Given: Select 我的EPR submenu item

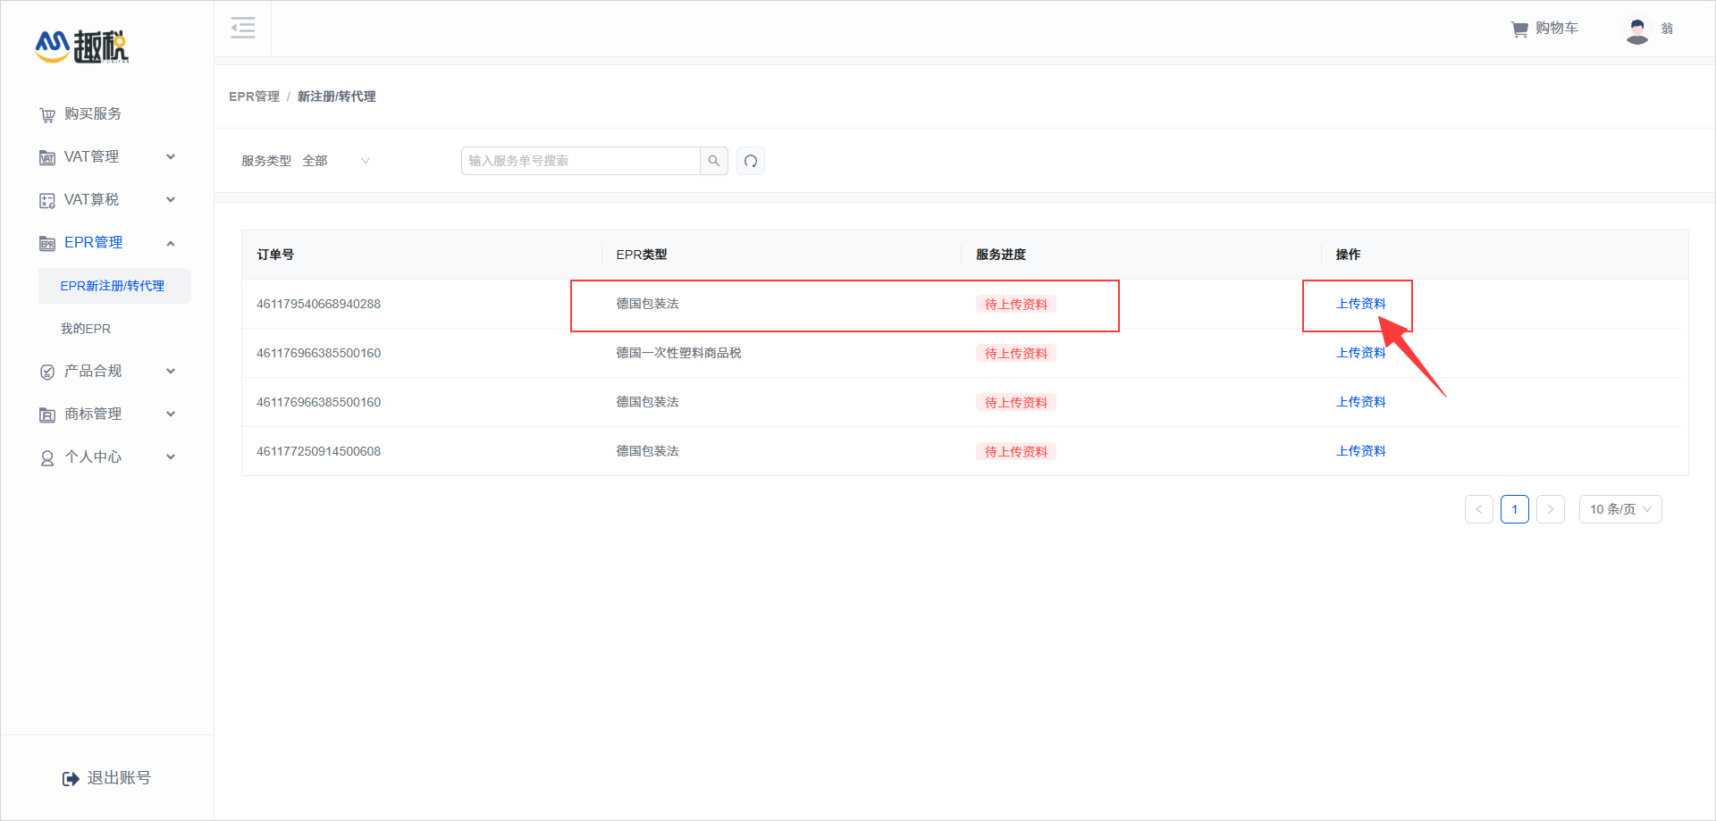Looking at the screenshot, I should tap(86, 329).
